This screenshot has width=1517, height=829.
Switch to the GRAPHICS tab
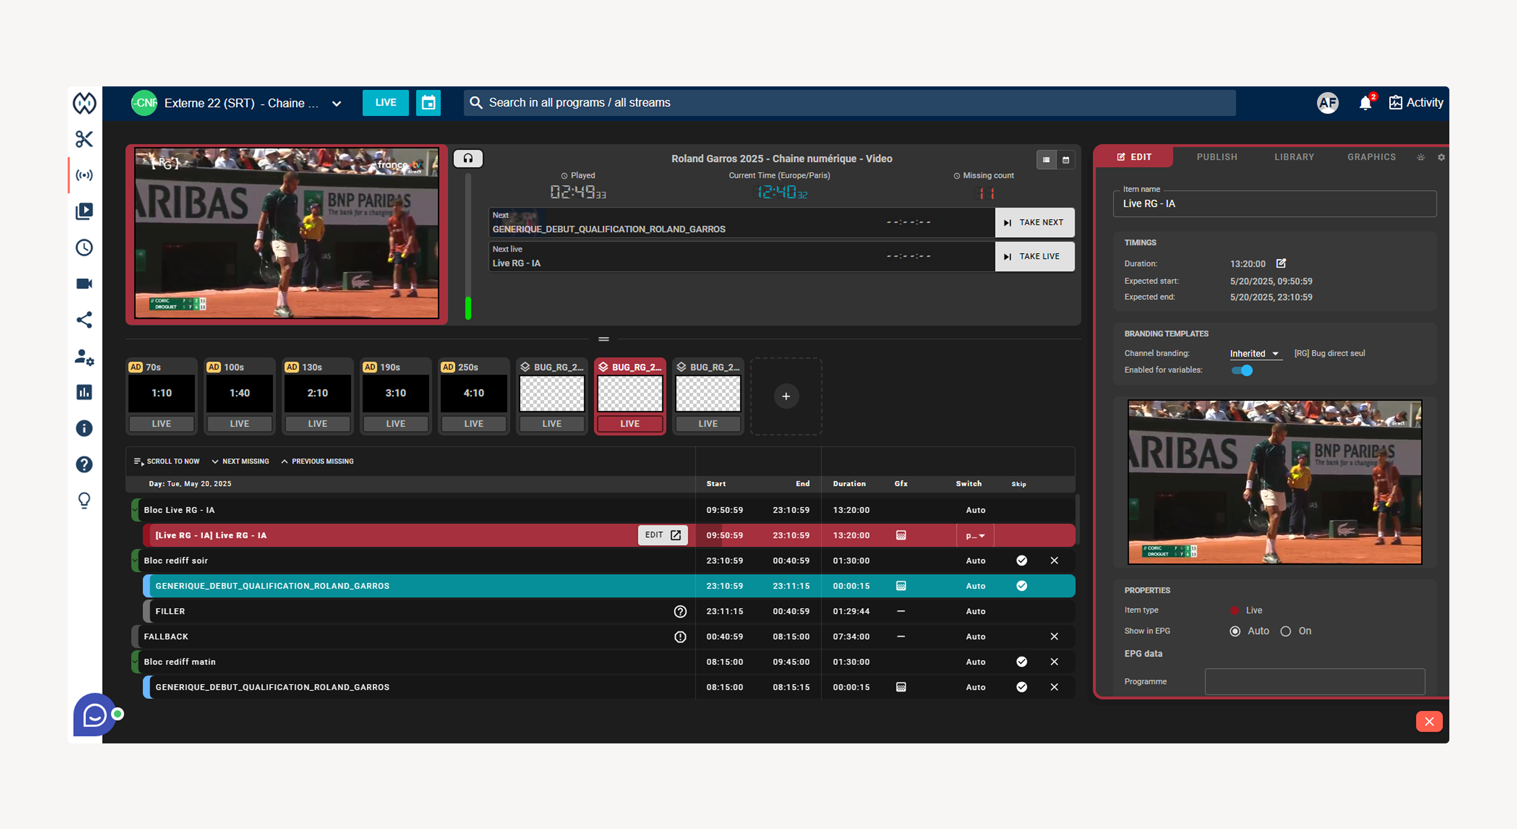pyautogui.click(x=1371, y=157)
